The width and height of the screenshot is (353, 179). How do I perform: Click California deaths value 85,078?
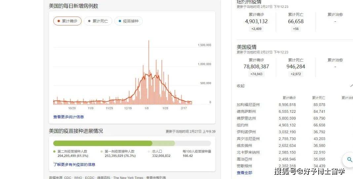click(319, 104)
